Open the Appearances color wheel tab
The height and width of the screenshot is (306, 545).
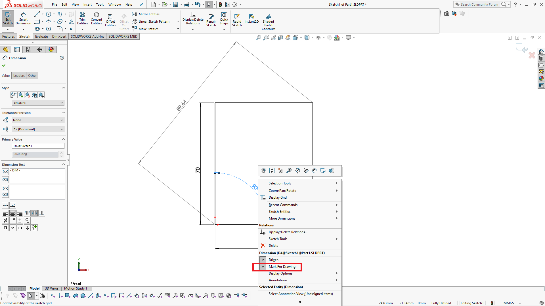point(51,50)
